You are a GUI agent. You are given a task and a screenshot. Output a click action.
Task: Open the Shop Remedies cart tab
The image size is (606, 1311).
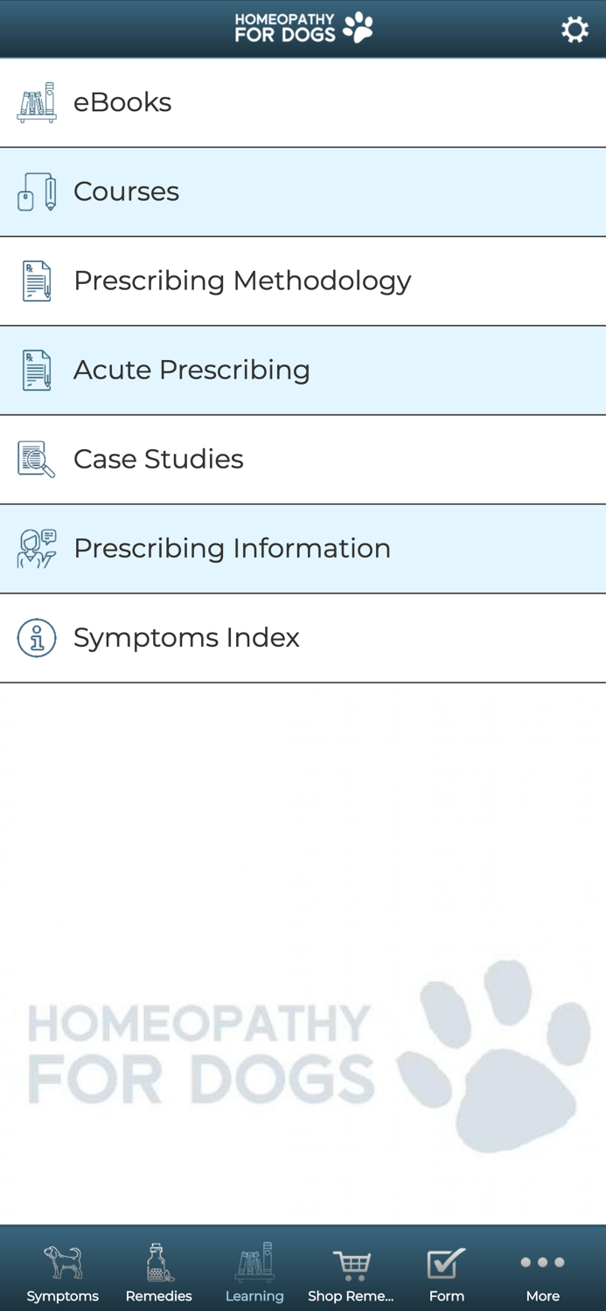[351, 1273]
